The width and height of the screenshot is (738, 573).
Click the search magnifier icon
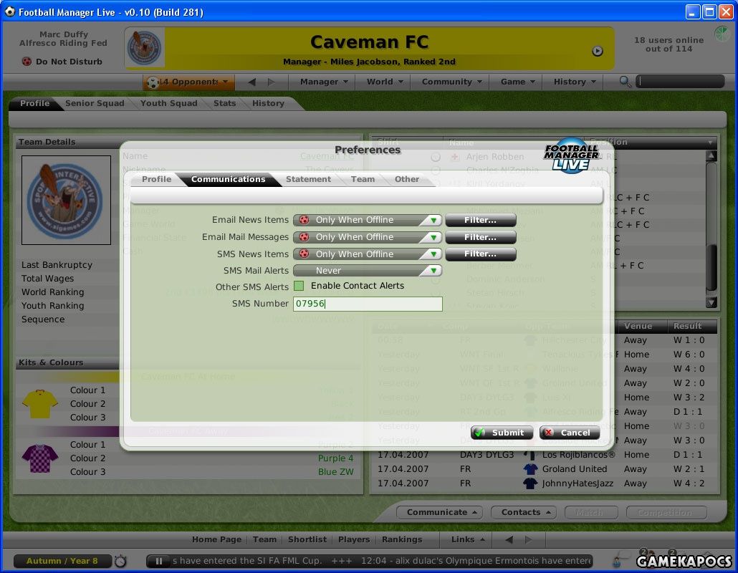[625, 82]
